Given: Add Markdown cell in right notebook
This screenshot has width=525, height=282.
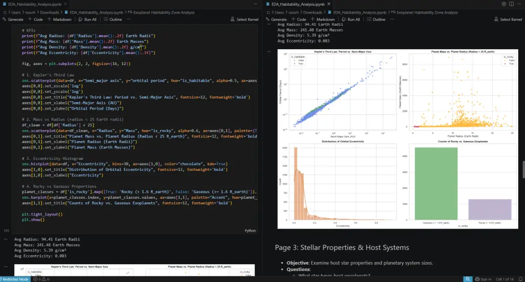Looking at the screenshot, I should click(x=323, y=19).
